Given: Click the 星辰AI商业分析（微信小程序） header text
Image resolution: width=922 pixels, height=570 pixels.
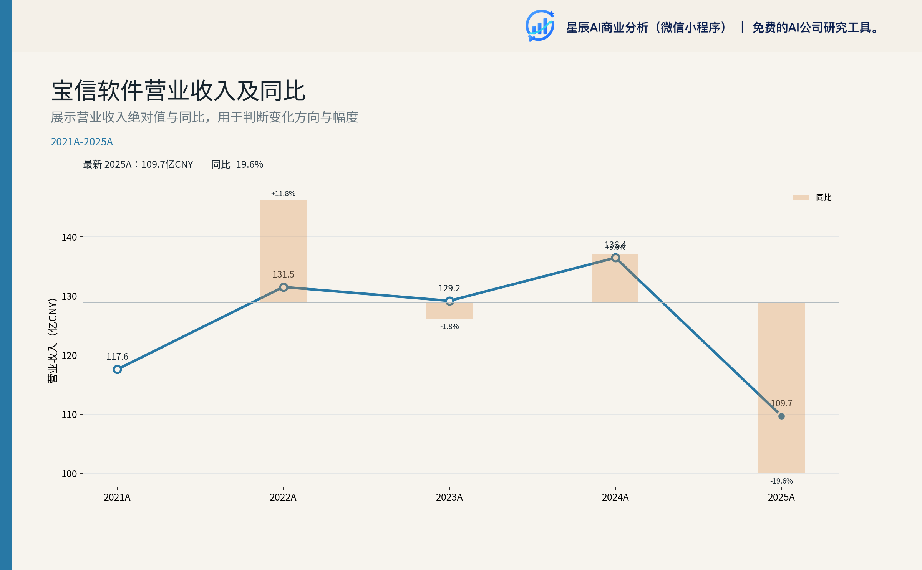Looking at the screenshot, I should [x=647, y=28].
